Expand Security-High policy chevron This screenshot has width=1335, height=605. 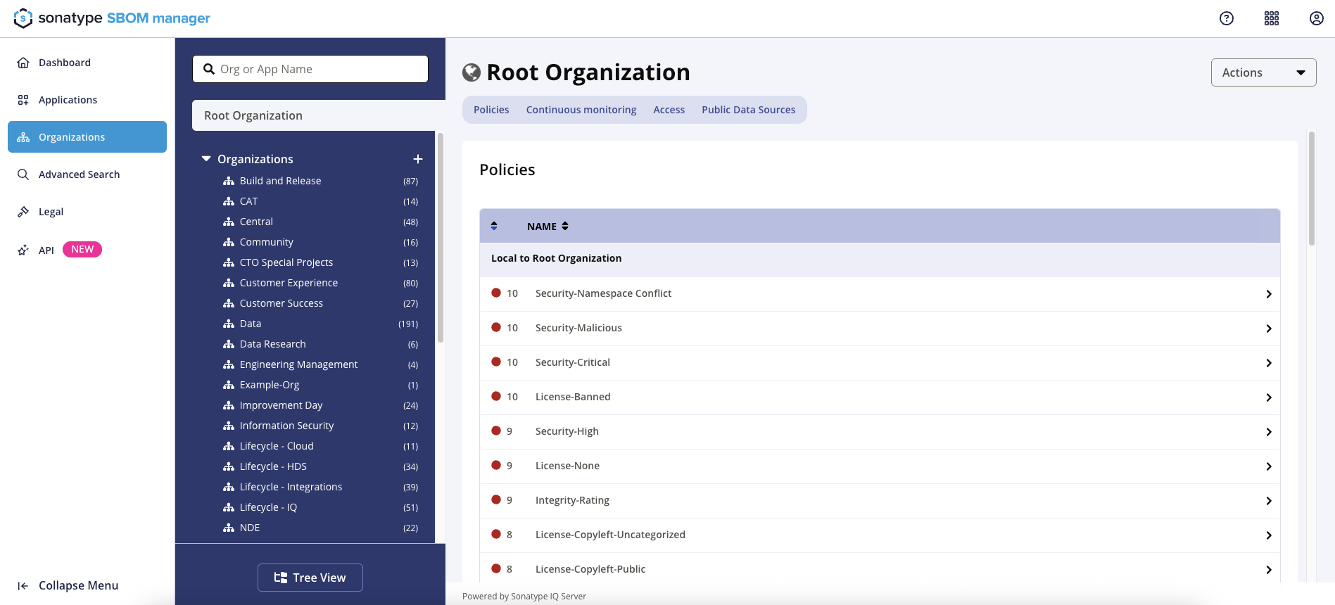(x=1268, y=432)
